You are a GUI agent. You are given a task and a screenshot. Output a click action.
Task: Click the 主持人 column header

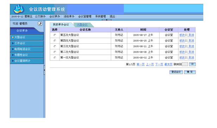pos(119,30)
